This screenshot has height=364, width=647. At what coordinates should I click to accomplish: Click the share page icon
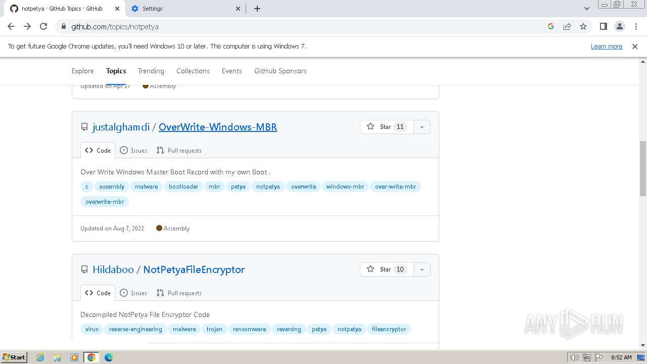(x=567, y=26)
